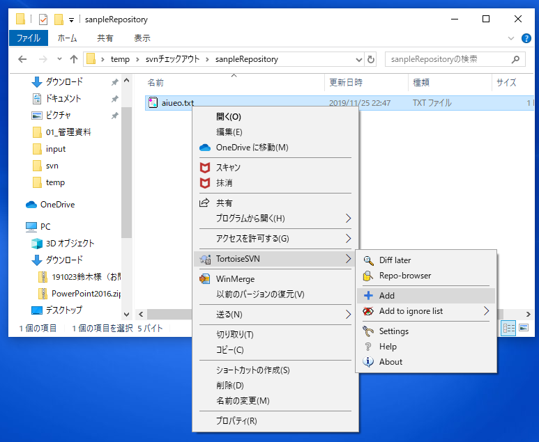Click the McAfee shield icon beside 抹消

[x=205, y=183]
